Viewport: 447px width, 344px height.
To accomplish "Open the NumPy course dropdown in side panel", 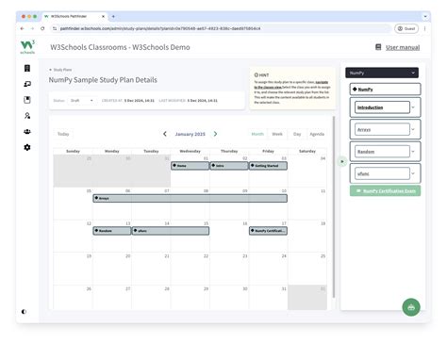I will [382, 73].
